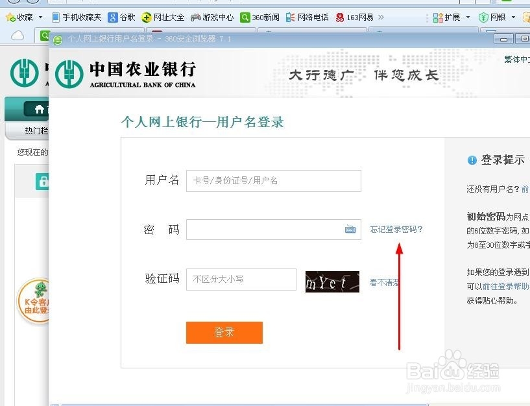Click the 密码 password field

pyautogui.click(x=274, y=230)
